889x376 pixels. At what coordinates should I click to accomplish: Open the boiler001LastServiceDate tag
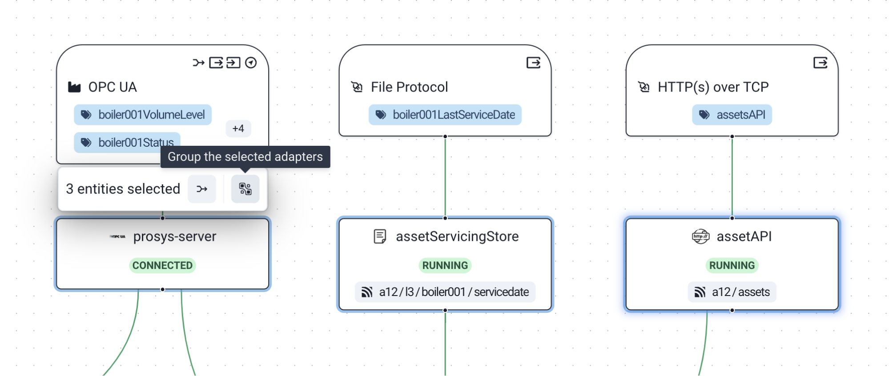(x=445, y=115)
